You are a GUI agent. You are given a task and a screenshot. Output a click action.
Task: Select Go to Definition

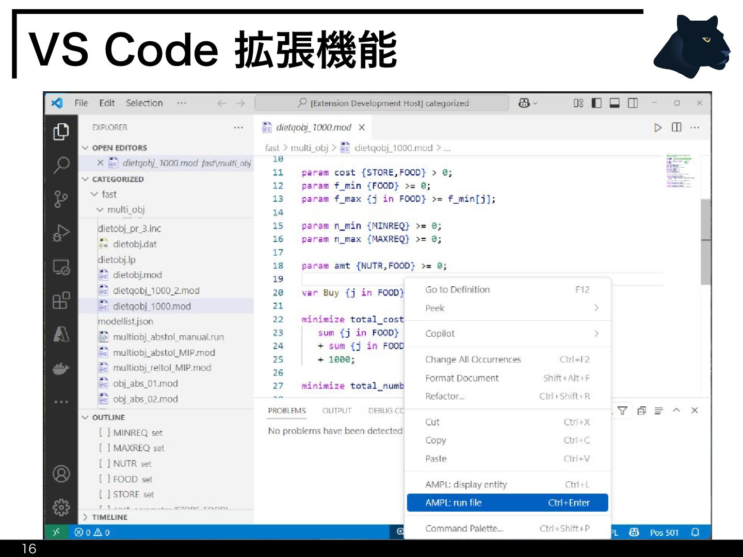point(507,290)
